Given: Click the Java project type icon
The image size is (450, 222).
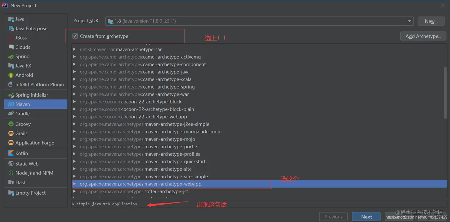Looking at the screenshot, I should coord(11,19).
